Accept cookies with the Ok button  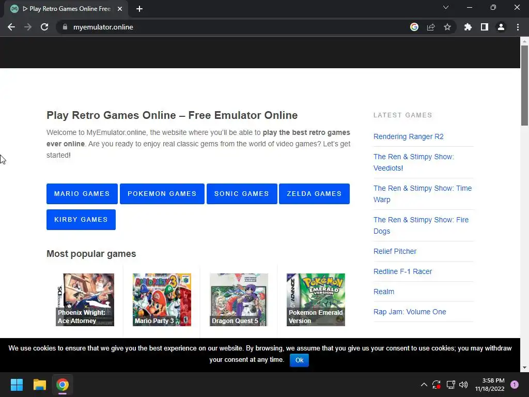point(299,360)
